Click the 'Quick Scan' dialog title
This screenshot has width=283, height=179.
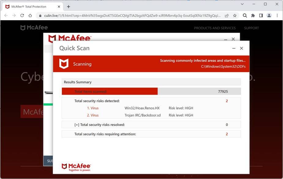tap(74, 48)
